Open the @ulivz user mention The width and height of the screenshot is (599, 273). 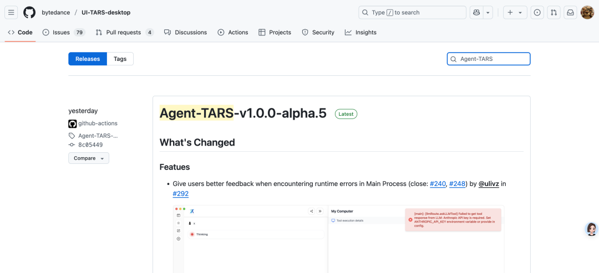coord(489,184)
